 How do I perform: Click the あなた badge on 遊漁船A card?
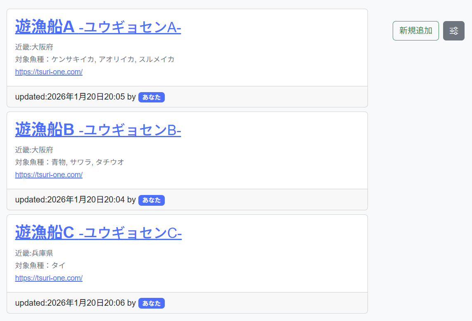click(x=151, y=97)
